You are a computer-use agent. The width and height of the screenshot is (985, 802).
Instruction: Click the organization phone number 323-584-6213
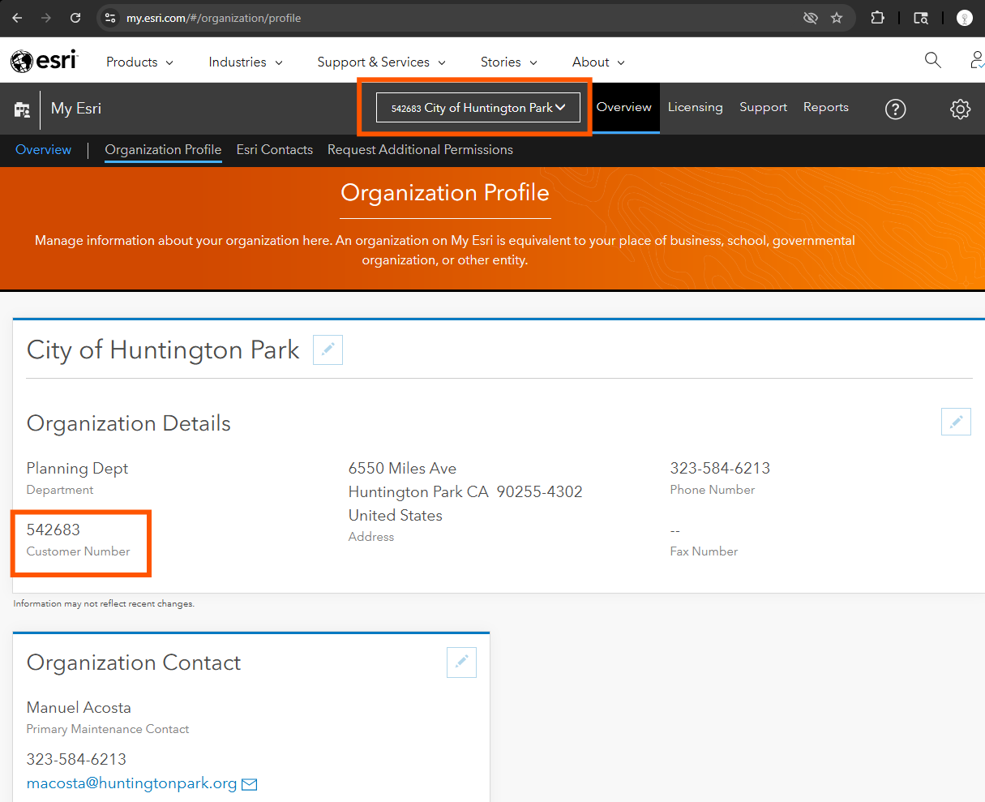720,468
